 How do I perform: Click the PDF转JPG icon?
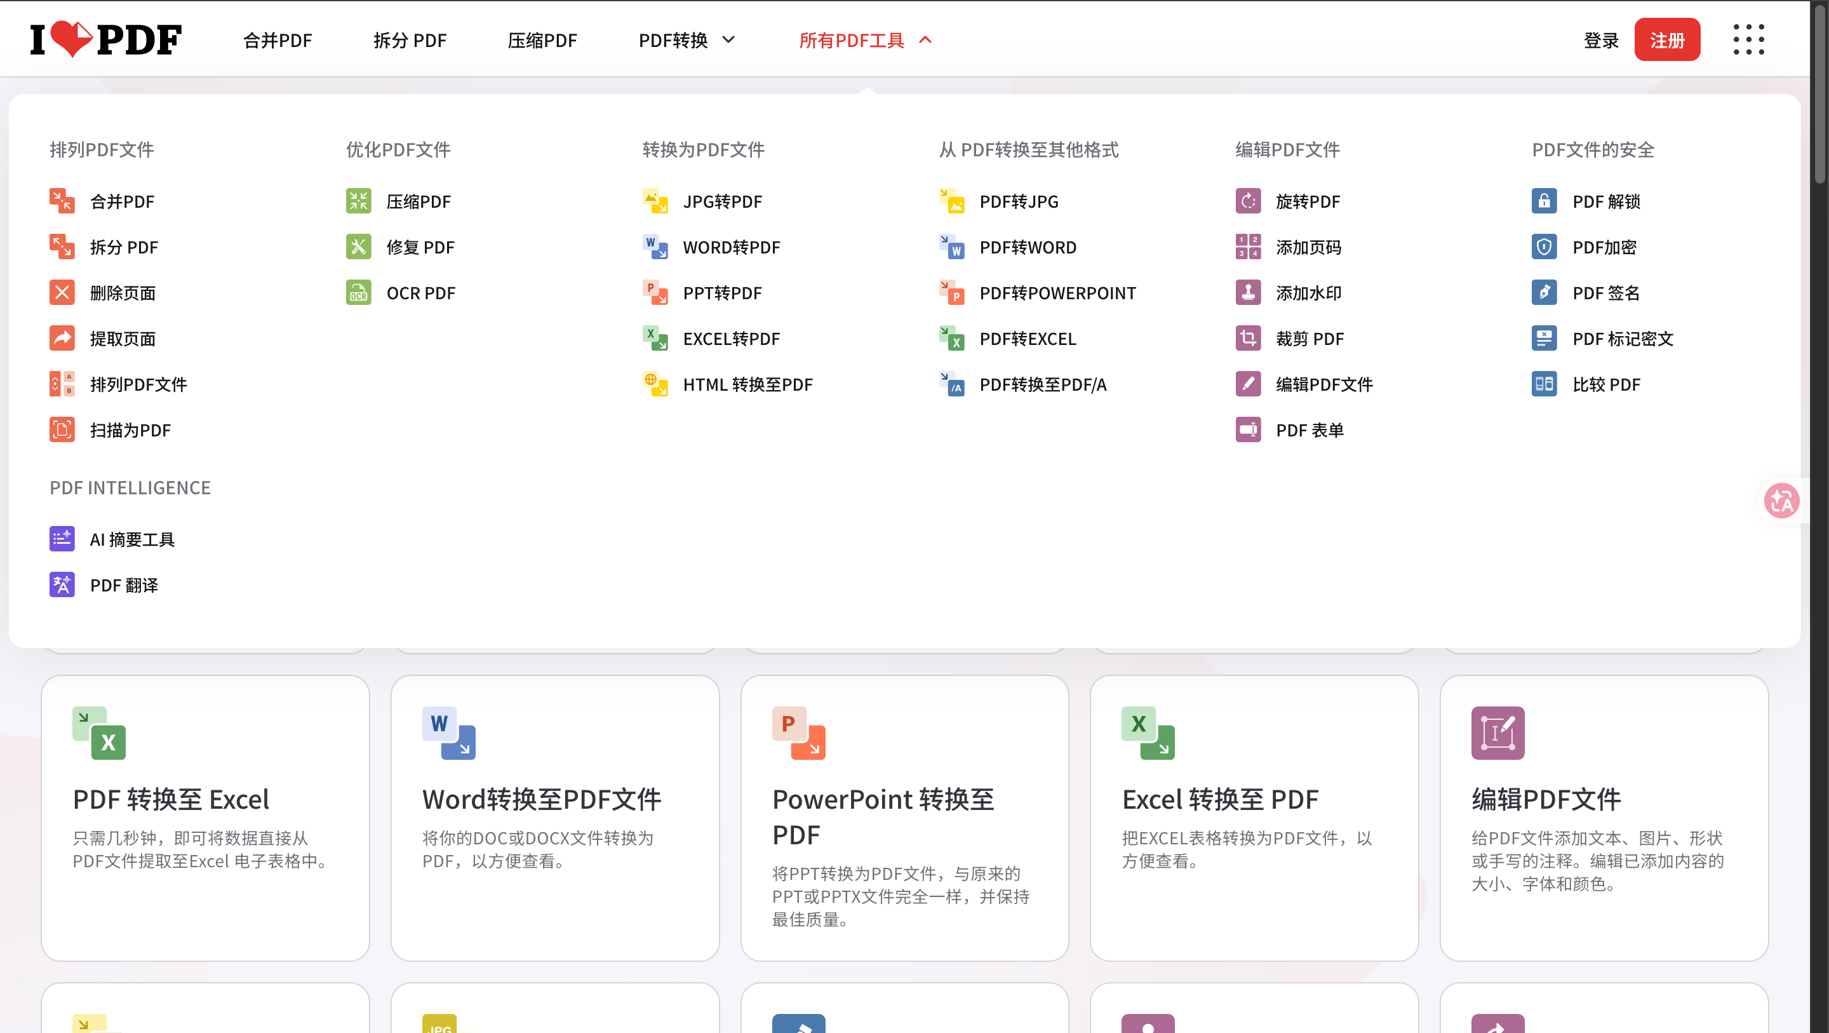click(x=951, y=201)
